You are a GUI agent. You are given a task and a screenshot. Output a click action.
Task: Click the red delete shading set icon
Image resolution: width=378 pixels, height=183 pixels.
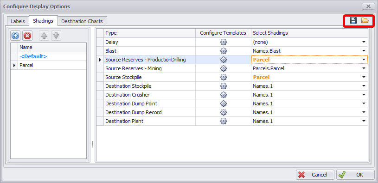coord(27,36)
